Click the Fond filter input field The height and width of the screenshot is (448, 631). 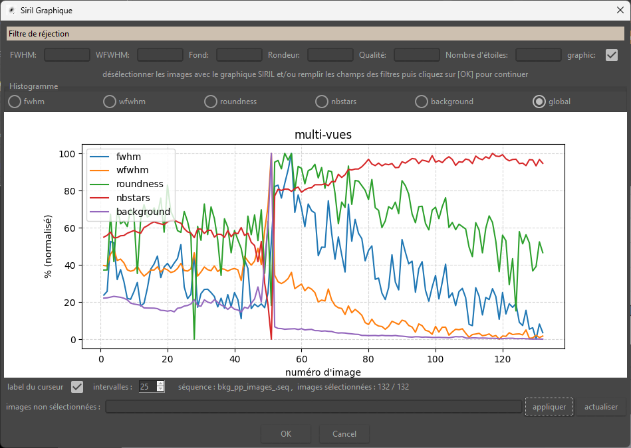tap(239, 54)
